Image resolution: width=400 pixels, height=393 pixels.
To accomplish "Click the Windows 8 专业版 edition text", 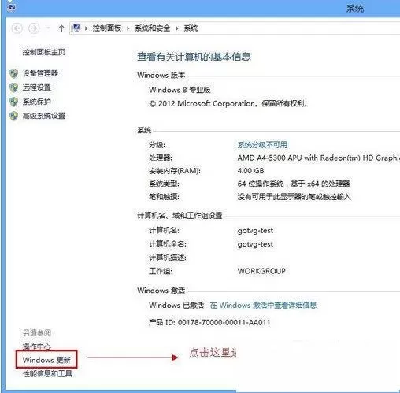I will point(180,90).
